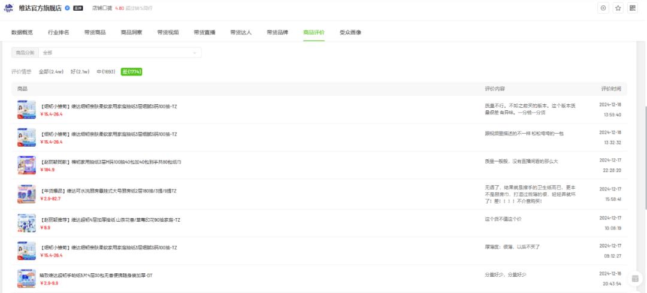Select the green 差(1774) filter
The height and width of the screenshot is (293, 647).
tap(132, 72)
